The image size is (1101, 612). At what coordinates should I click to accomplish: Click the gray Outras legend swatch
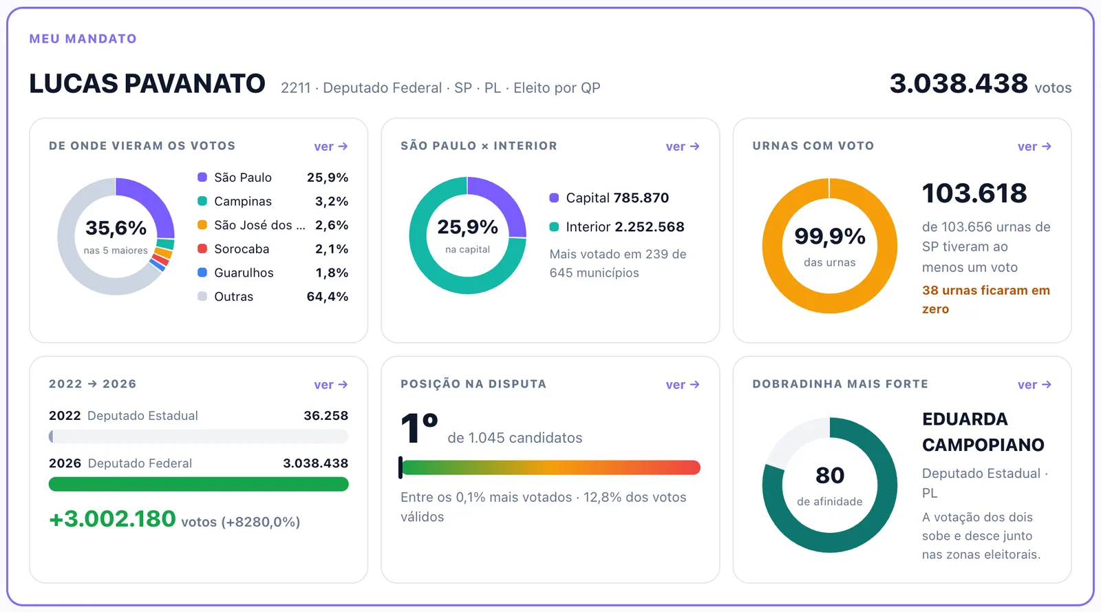pyautogui.click(x=202, y=296)
